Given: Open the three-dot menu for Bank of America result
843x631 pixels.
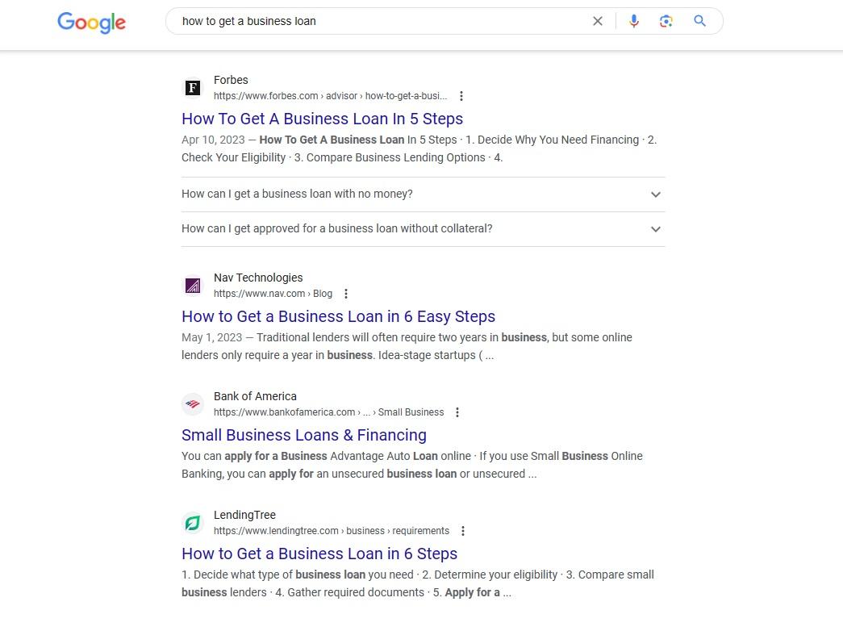Looking at the screenshot, I should click(x=457, y=412).
